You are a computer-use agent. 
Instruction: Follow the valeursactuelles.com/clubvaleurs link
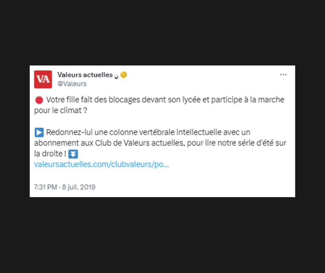coord(102,164)
